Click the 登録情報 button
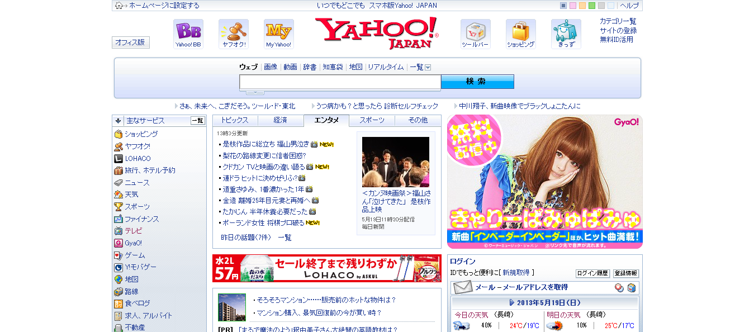This screenshot has width=754, height=332. [626, 273]
